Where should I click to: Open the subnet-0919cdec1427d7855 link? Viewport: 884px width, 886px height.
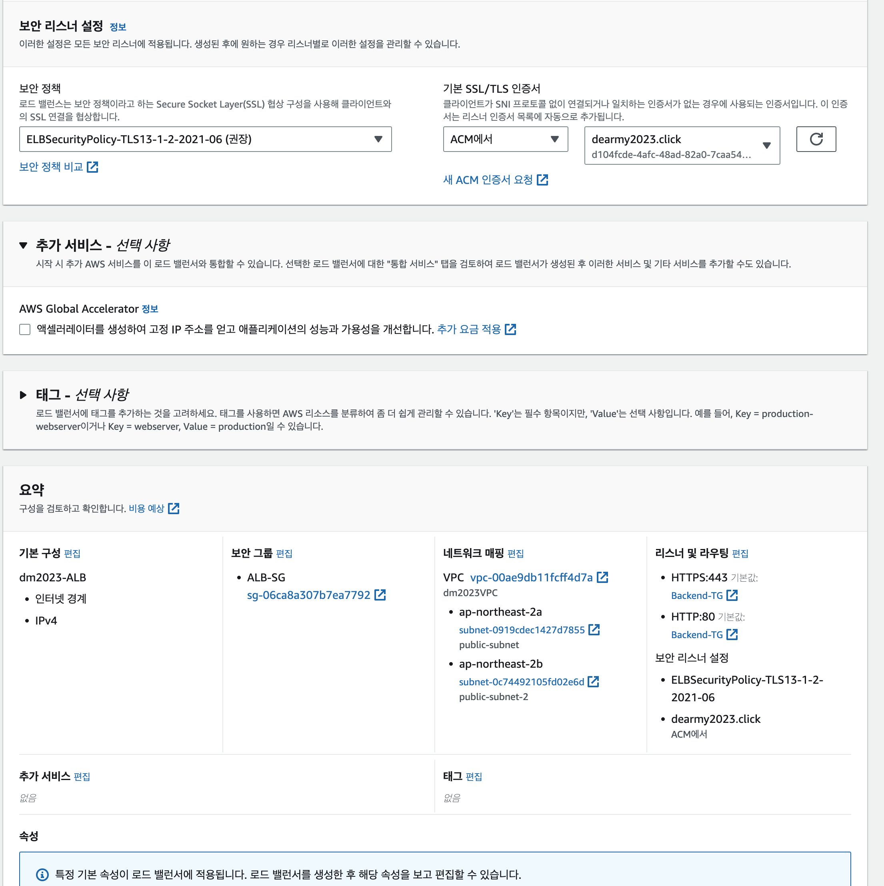click(x=522, y=630)
